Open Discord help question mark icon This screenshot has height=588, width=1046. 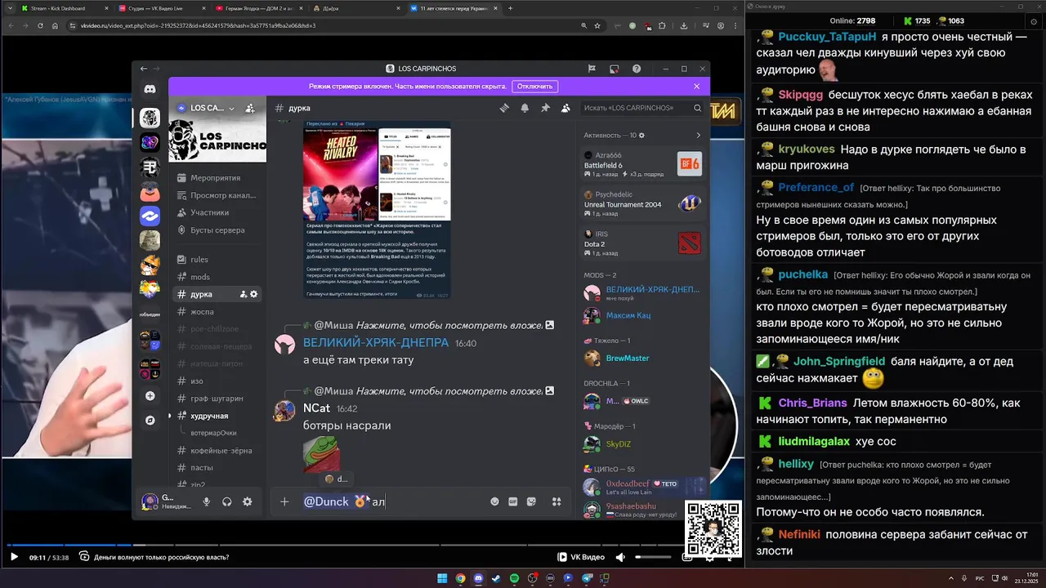(637, 69)
